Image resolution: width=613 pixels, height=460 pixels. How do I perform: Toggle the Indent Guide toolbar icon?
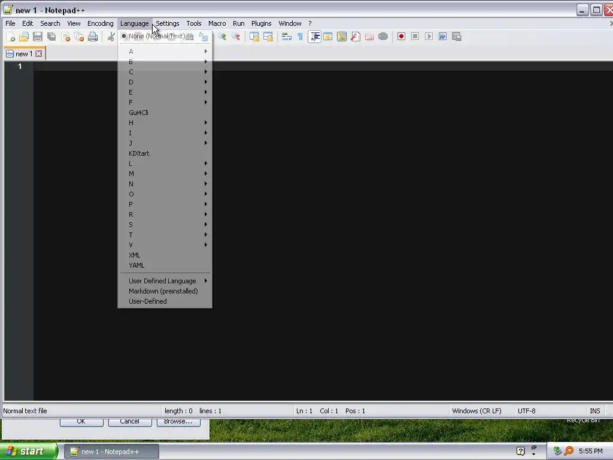pos(314,37)
